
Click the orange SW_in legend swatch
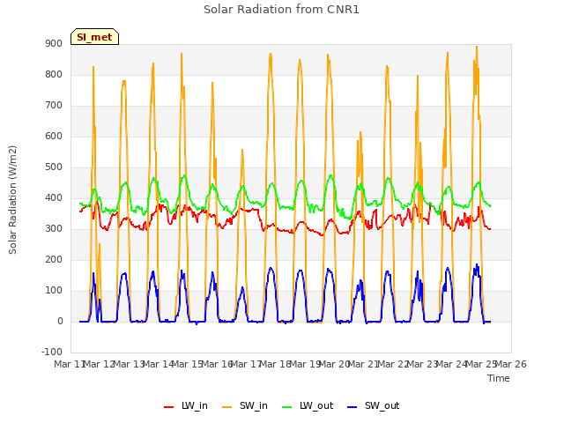pos(227,407)
